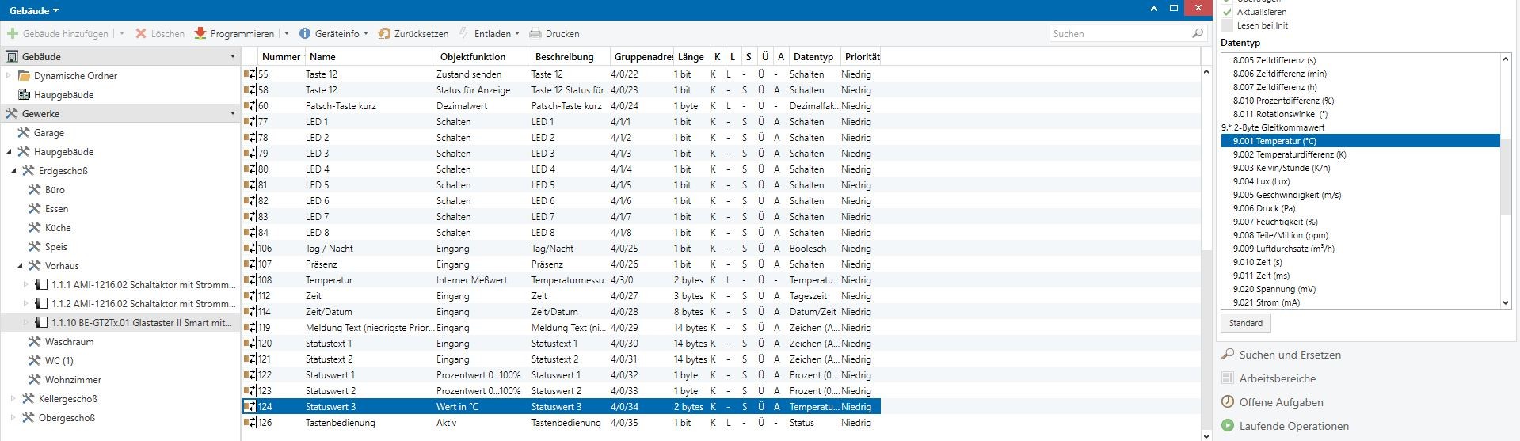Click the object icon of row 112 Zeit
The image size is (1520, 441).
[250, 296]
